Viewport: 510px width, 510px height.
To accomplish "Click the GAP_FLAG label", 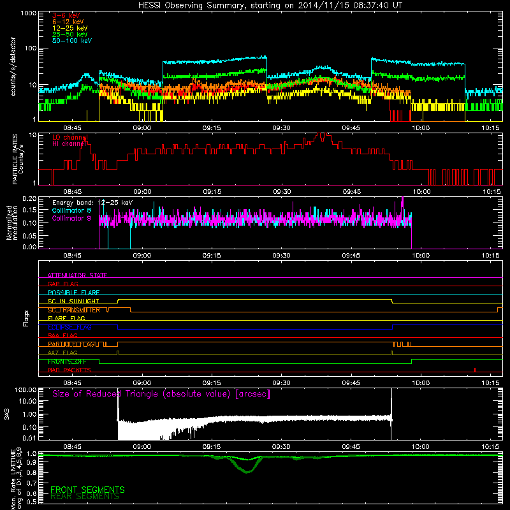I will pos(62,284).
